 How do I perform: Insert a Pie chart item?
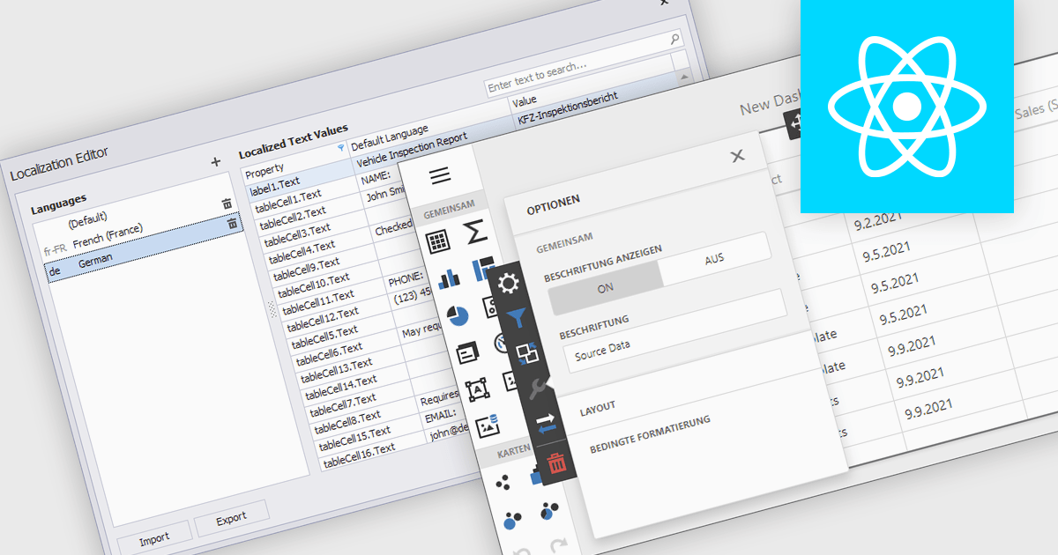tap(457, 314)
